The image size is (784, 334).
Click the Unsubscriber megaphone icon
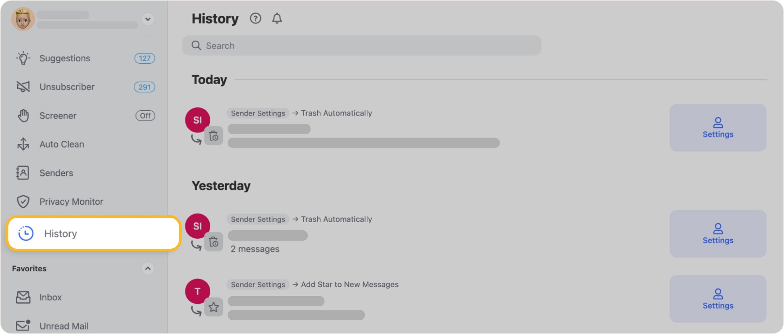[x=23, y=87]
